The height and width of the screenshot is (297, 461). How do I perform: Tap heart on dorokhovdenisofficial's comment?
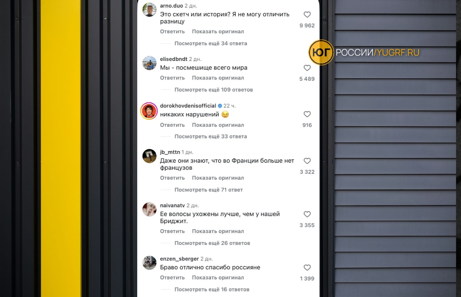(307, 114)
